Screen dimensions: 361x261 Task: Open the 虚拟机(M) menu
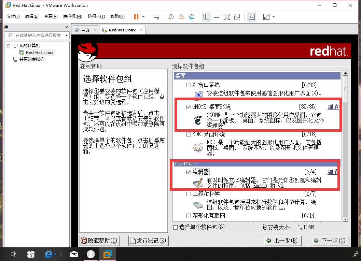tap(72, 16)
